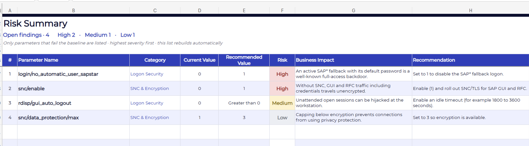Click business impact about capping below encryption
Screen dimensions: 529x146
353,117
